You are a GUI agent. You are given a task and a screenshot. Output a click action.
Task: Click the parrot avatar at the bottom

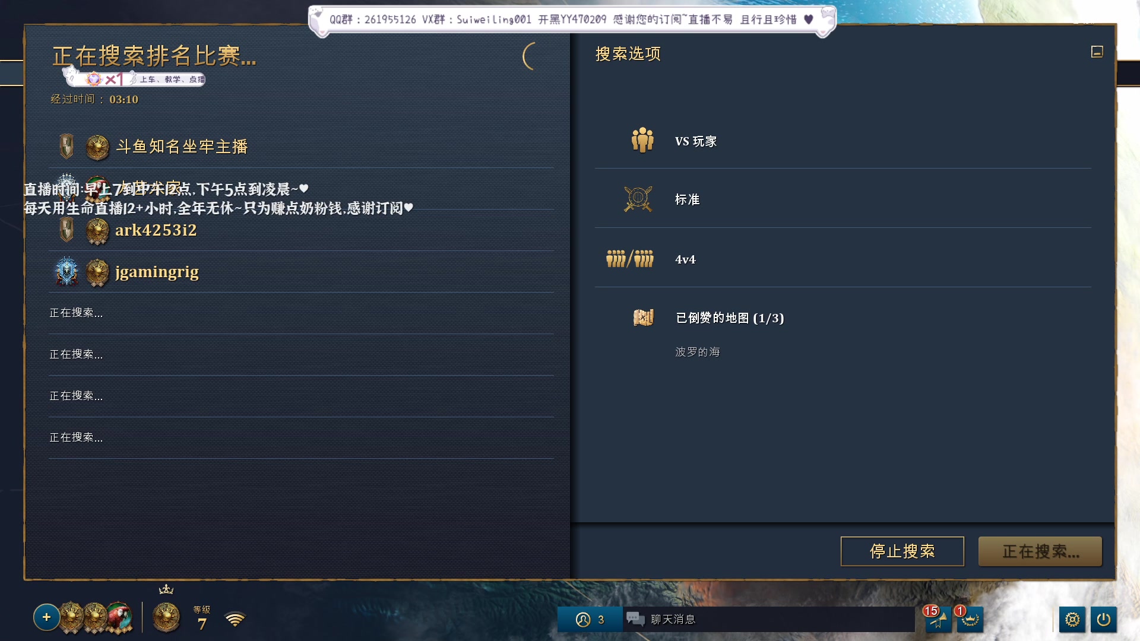[119, 617]
